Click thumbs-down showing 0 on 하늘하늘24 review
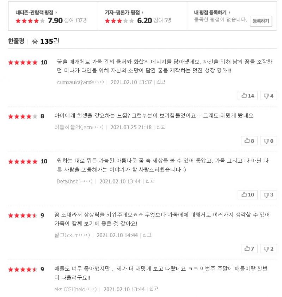Screen dimensions: 282x297 [x=268, y=141]
